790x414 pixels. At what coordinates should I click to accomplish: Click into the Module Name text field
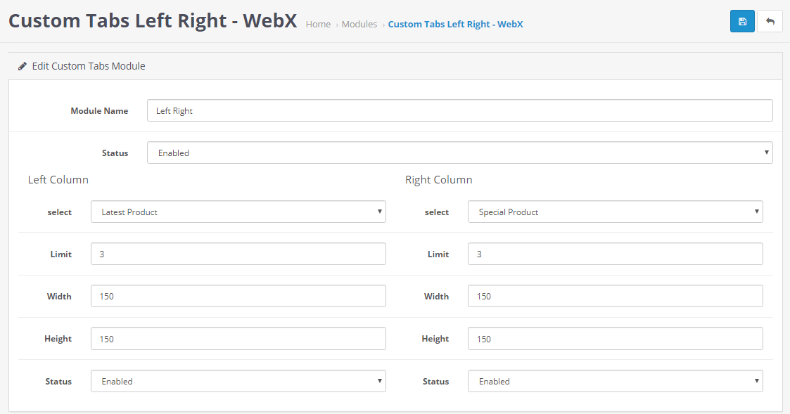[459, 110]
